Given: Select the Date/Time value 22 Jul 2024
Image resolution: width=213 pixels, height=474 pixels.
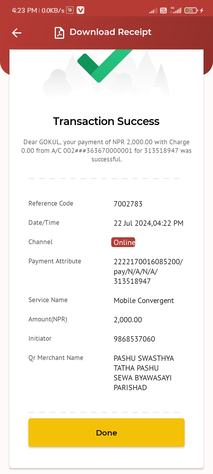Looking at the screenshot, I should (x=149, y=223).
